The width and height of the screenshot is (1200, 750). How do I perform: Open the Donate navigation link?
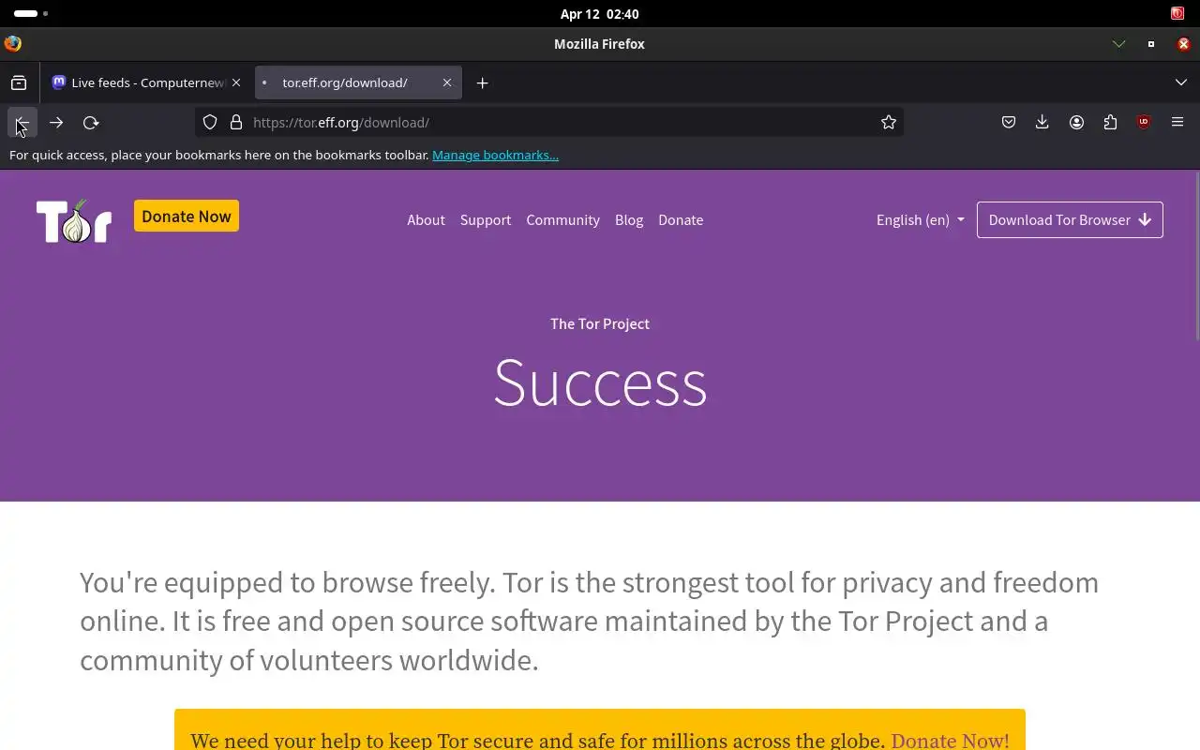click(681, 220)
